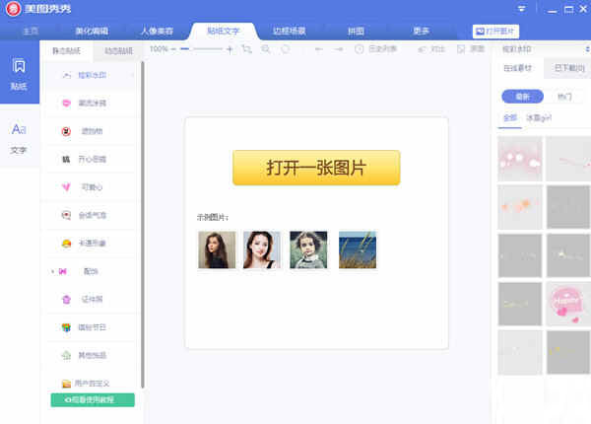Viewport: 591px width, 424px height.
Task: Choose the 可爱心 sticker category
Action: coord(93,186)
